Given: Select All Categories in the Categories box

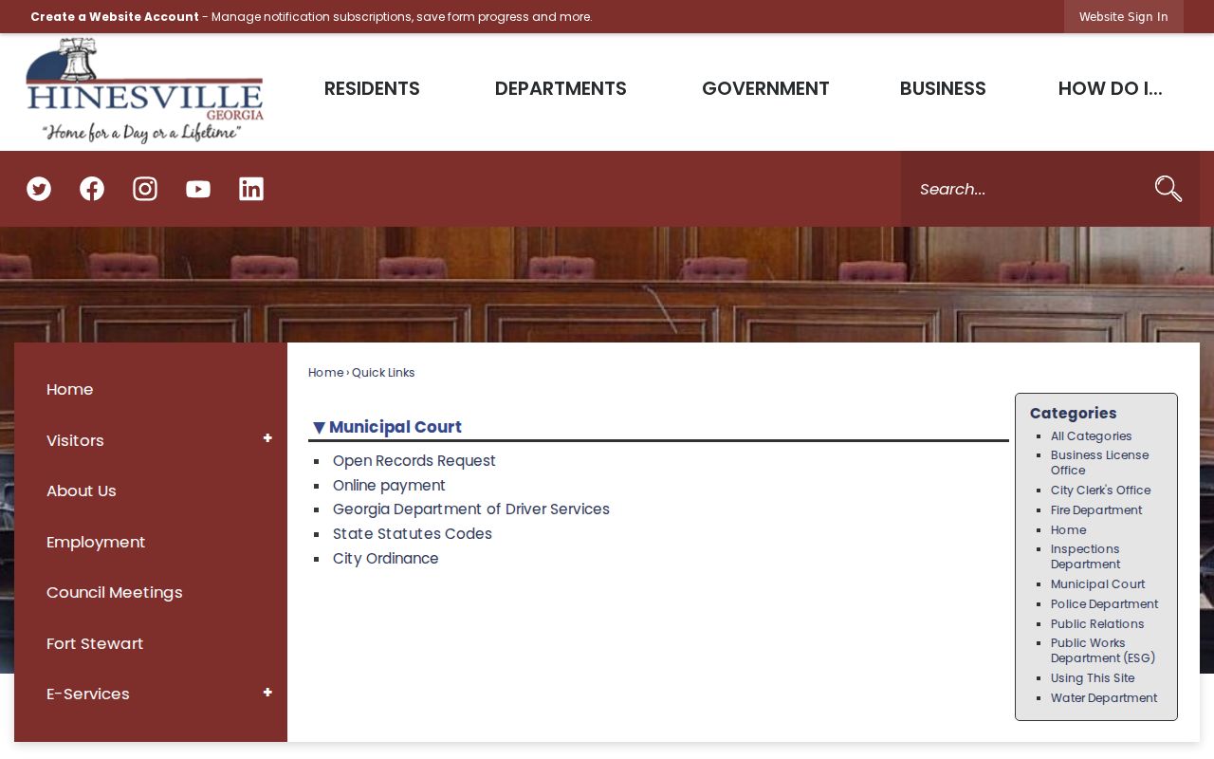Looking at the screenshot, I should pos(1092,436).
